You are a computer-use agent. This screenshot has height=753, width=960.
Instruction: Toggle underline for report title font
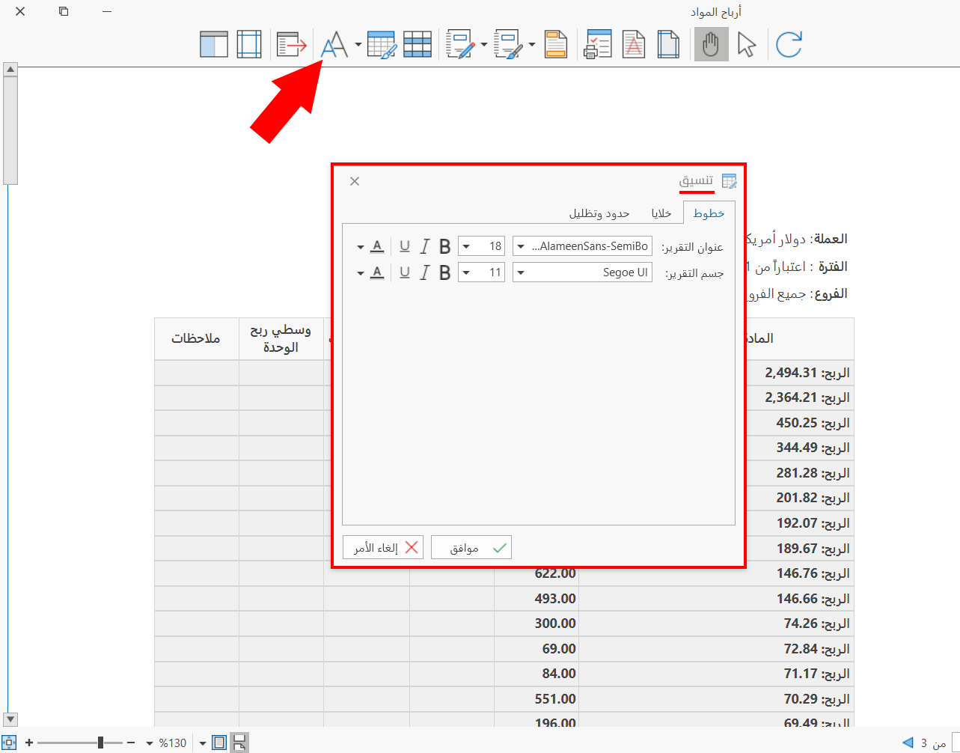(x=405, y=246)
